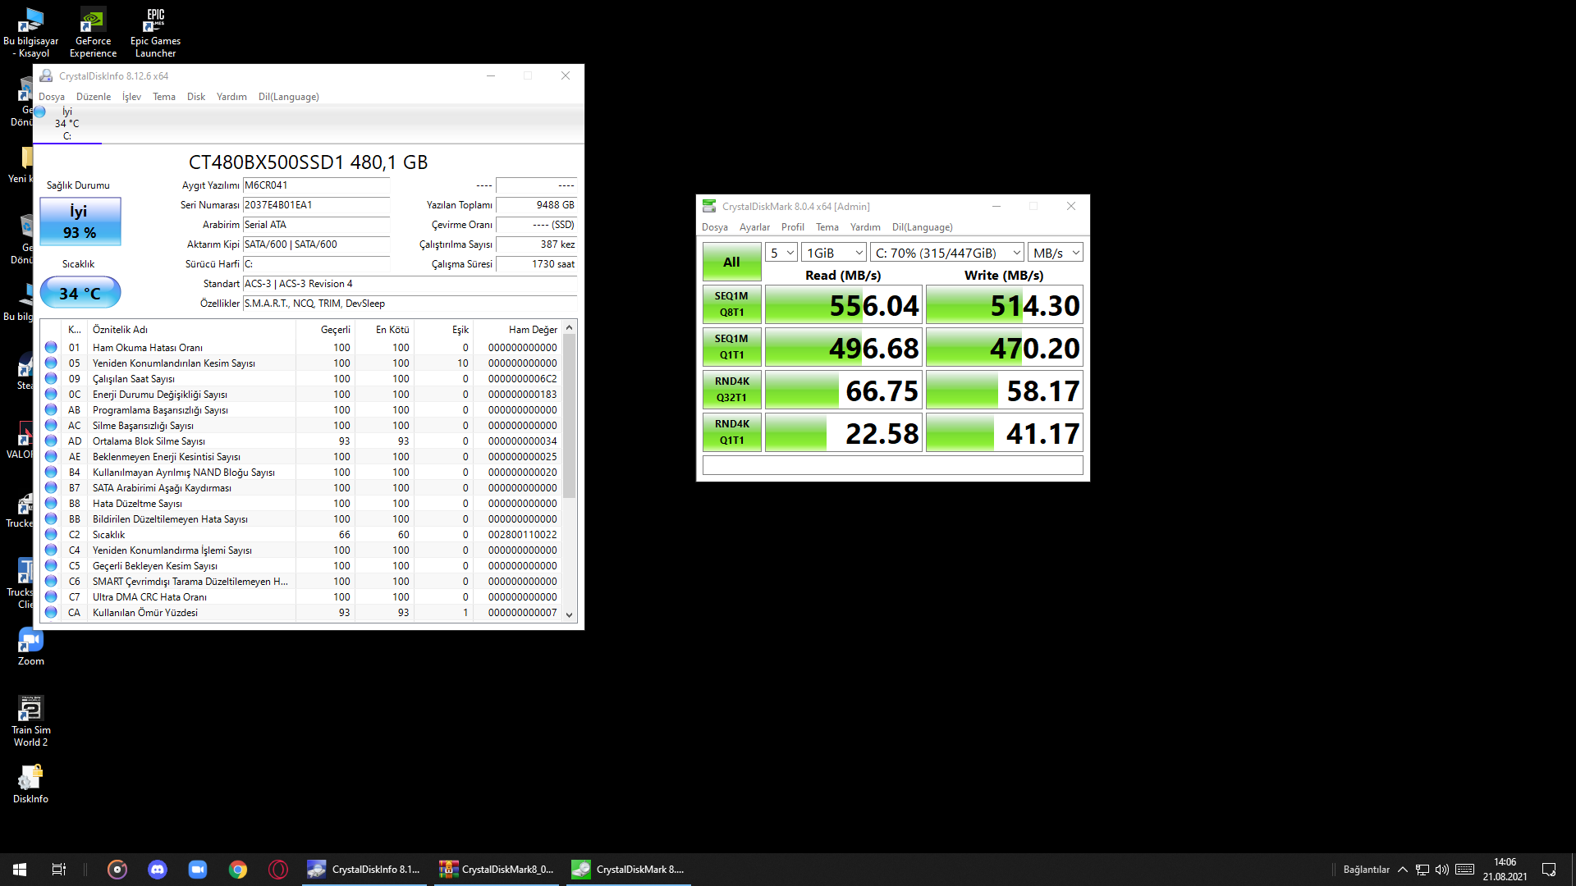Viewport: 1576px width, 886px height.
Task: Click the Discord icon in the taskbar
Action: coord(158,870)
